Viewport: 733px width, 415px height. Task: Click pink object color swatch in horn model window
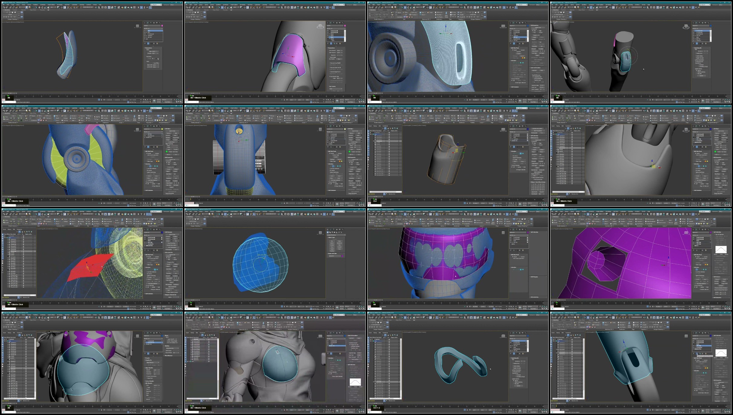pos(162,26)
